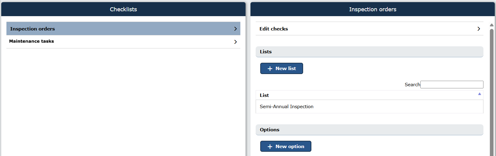Expand chevron beside Maintenance tasks
The width and height of the screenshot is (496, 156).
click(235, 42)
